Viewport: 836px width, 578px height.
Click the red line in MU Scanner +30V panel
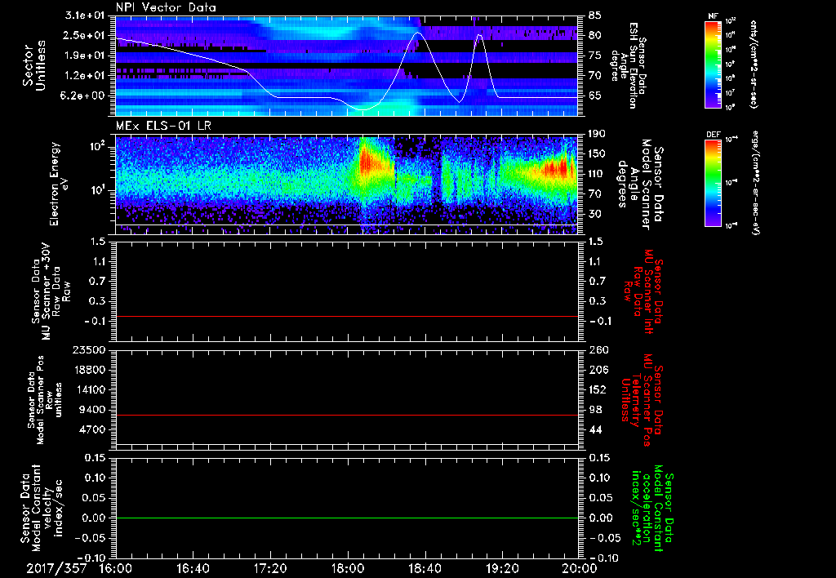(x=346, y=316)
